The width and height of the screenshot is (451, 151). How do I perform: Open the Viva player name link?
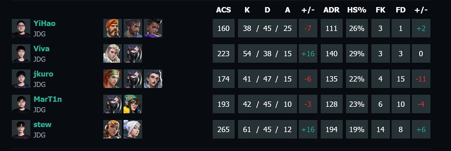[x=41, y=49]
